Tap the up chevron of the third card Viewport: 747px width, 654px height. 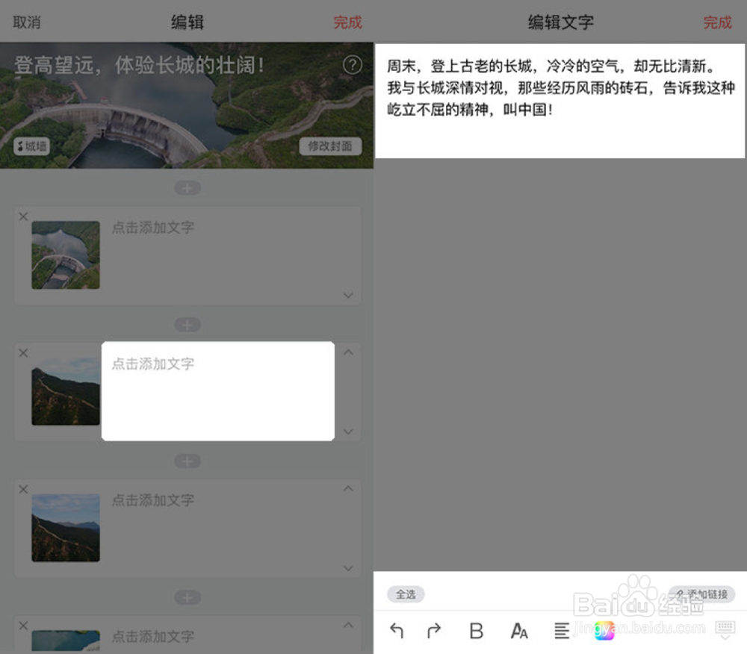[348, 488]
